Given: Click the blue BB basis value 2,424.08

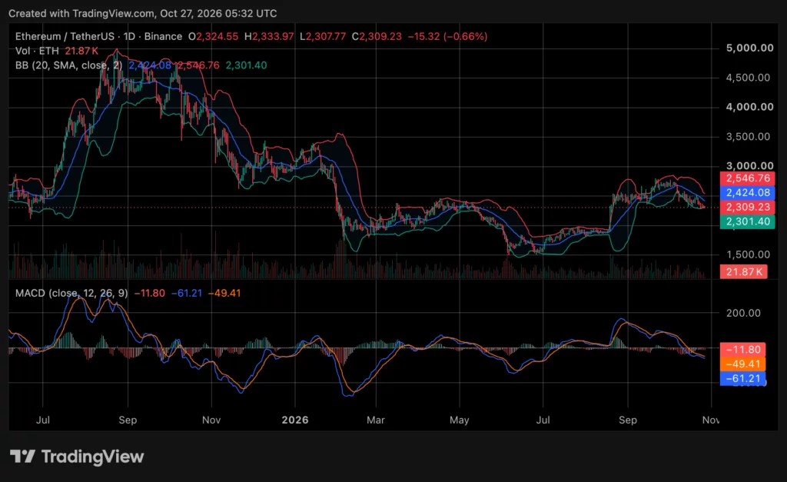Looking at the screenshot, I should click(x=150, y=65).
